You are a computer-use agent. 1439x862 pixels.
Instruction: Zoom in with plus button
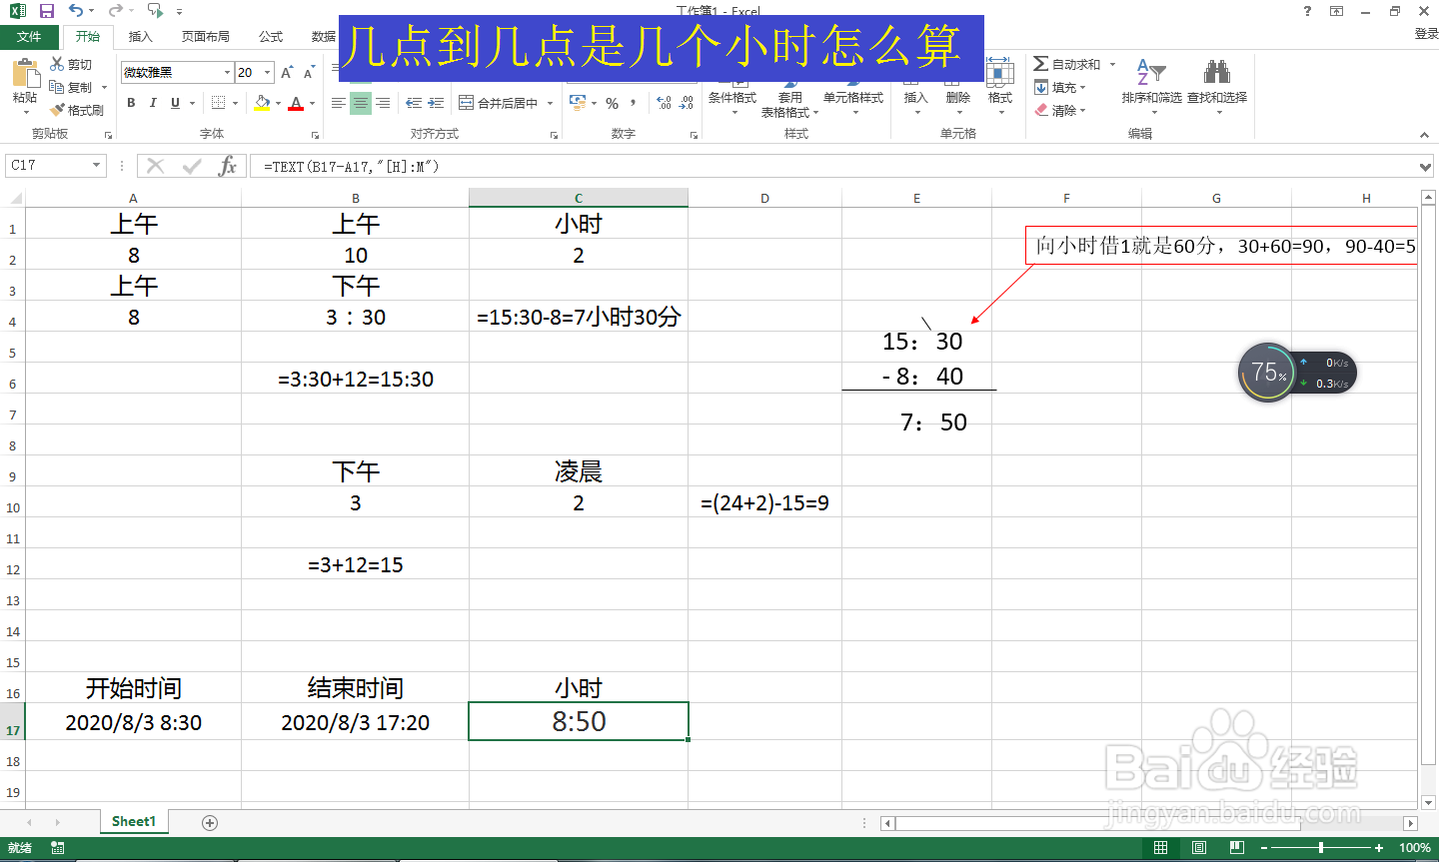click(x=1379, y=848)
